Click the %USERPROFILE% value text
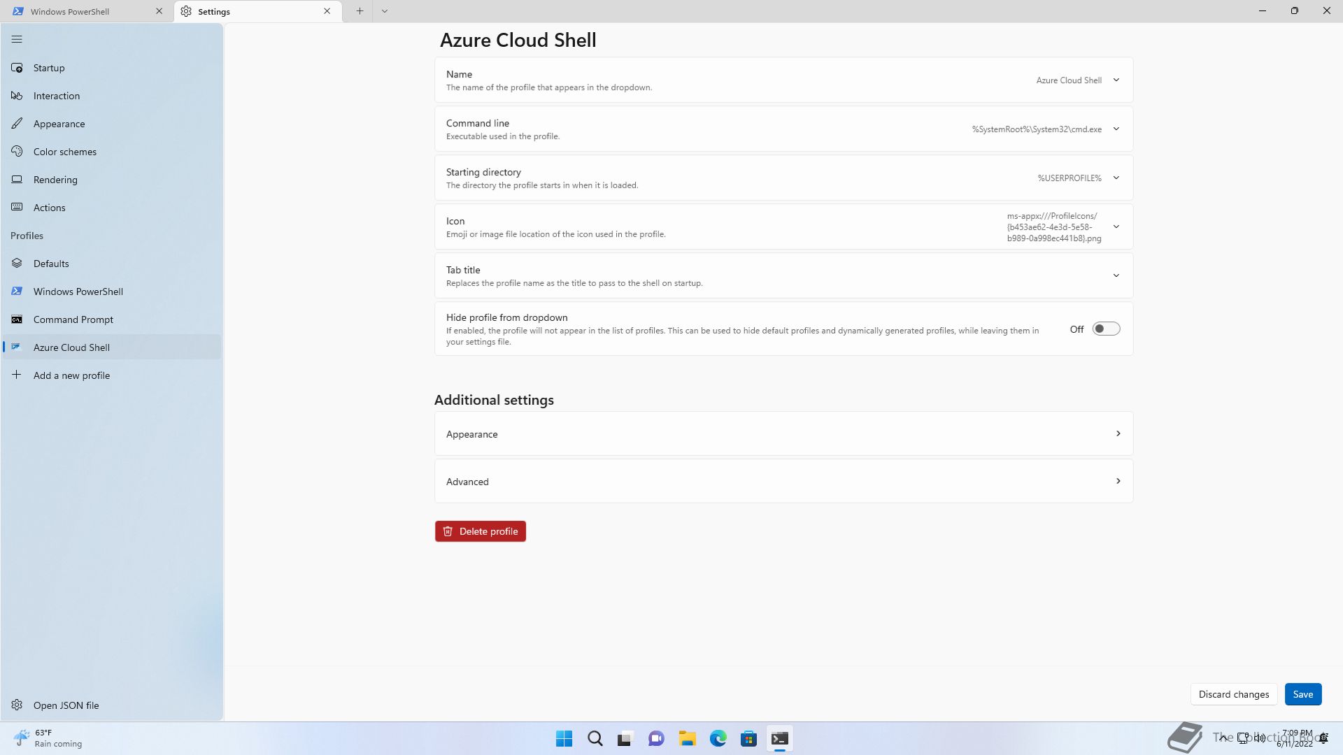 coord(1070,178)
